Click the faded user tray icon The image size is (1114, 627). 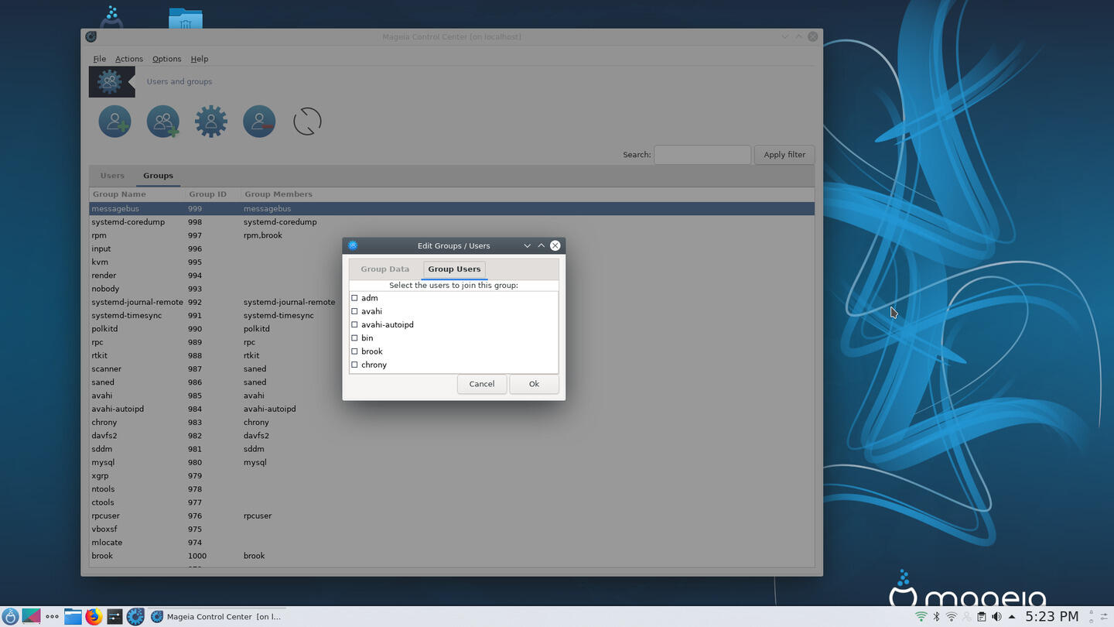967,617
